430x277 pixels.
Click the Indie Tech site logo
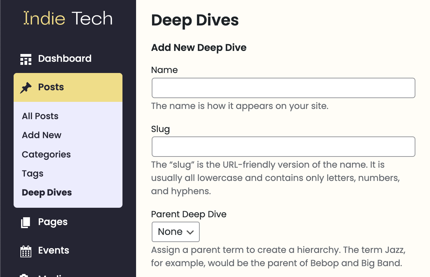click(x=68, y=18)
